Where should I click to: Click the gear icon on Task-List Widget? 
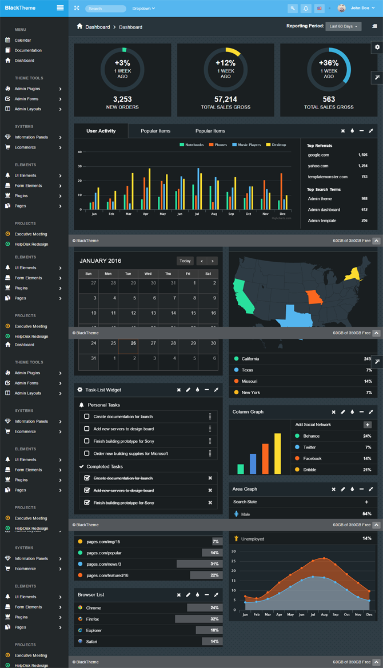[79, 390]
